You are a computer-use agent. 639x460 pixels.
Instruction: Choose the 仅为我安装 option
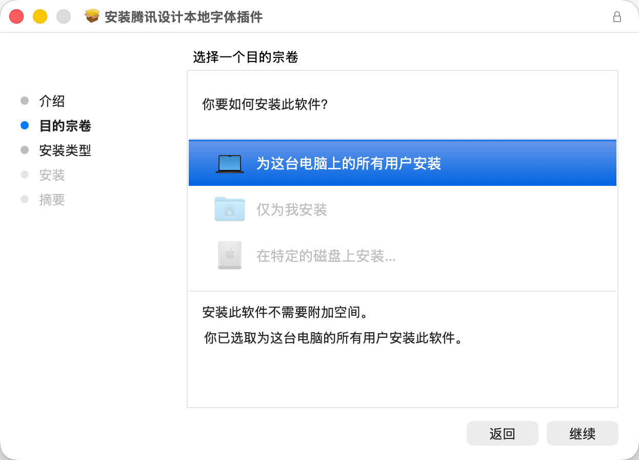[291, 209]
